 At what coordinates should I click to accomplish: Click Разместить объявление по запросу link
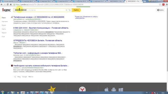point(86,17)
